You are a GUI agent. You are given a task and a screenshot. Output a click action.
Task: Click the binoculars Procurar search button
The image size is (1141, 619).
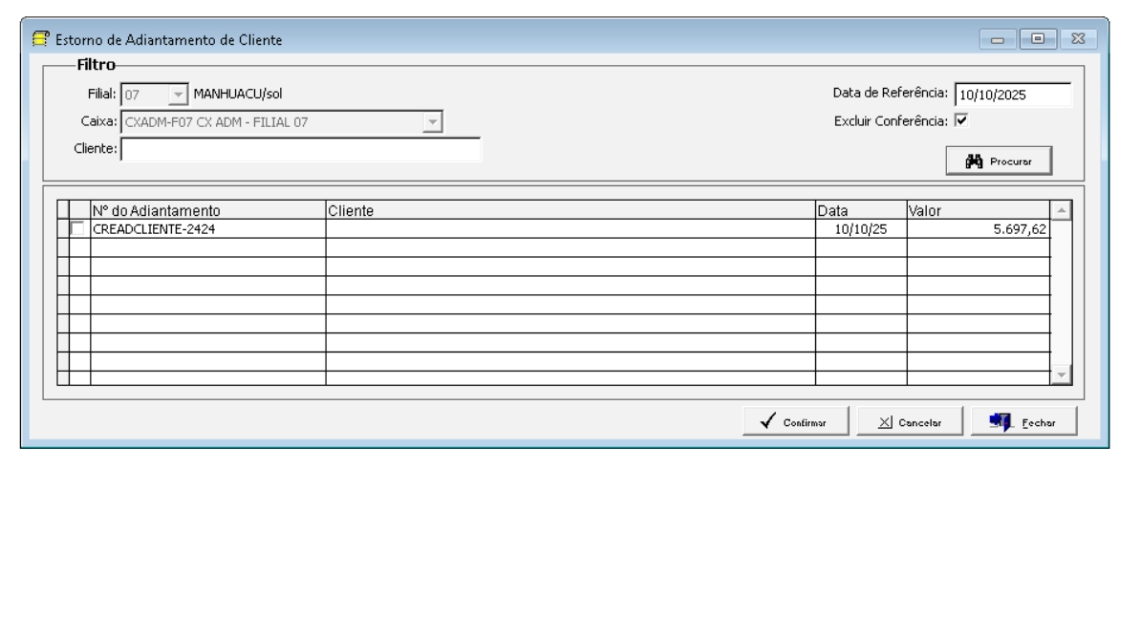[998, 161]
